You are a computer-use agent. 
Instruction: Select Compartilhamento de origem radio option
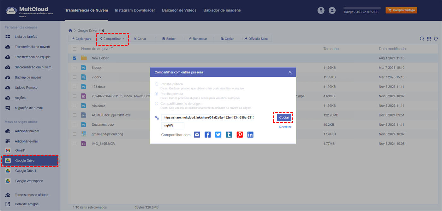click(x=157, y=104)
